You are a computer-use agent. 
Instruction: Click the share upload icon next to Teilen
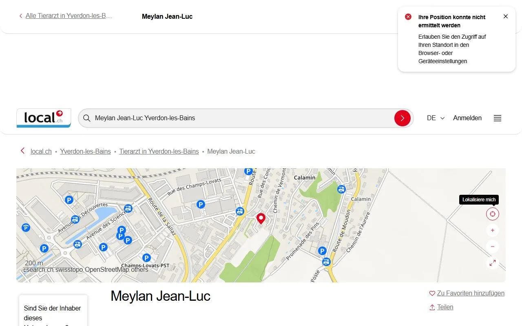(432, 307)
